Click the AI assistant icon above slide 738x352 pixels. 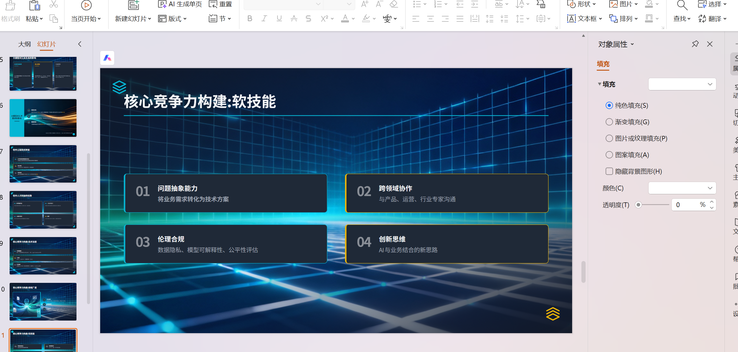(107, 58)
